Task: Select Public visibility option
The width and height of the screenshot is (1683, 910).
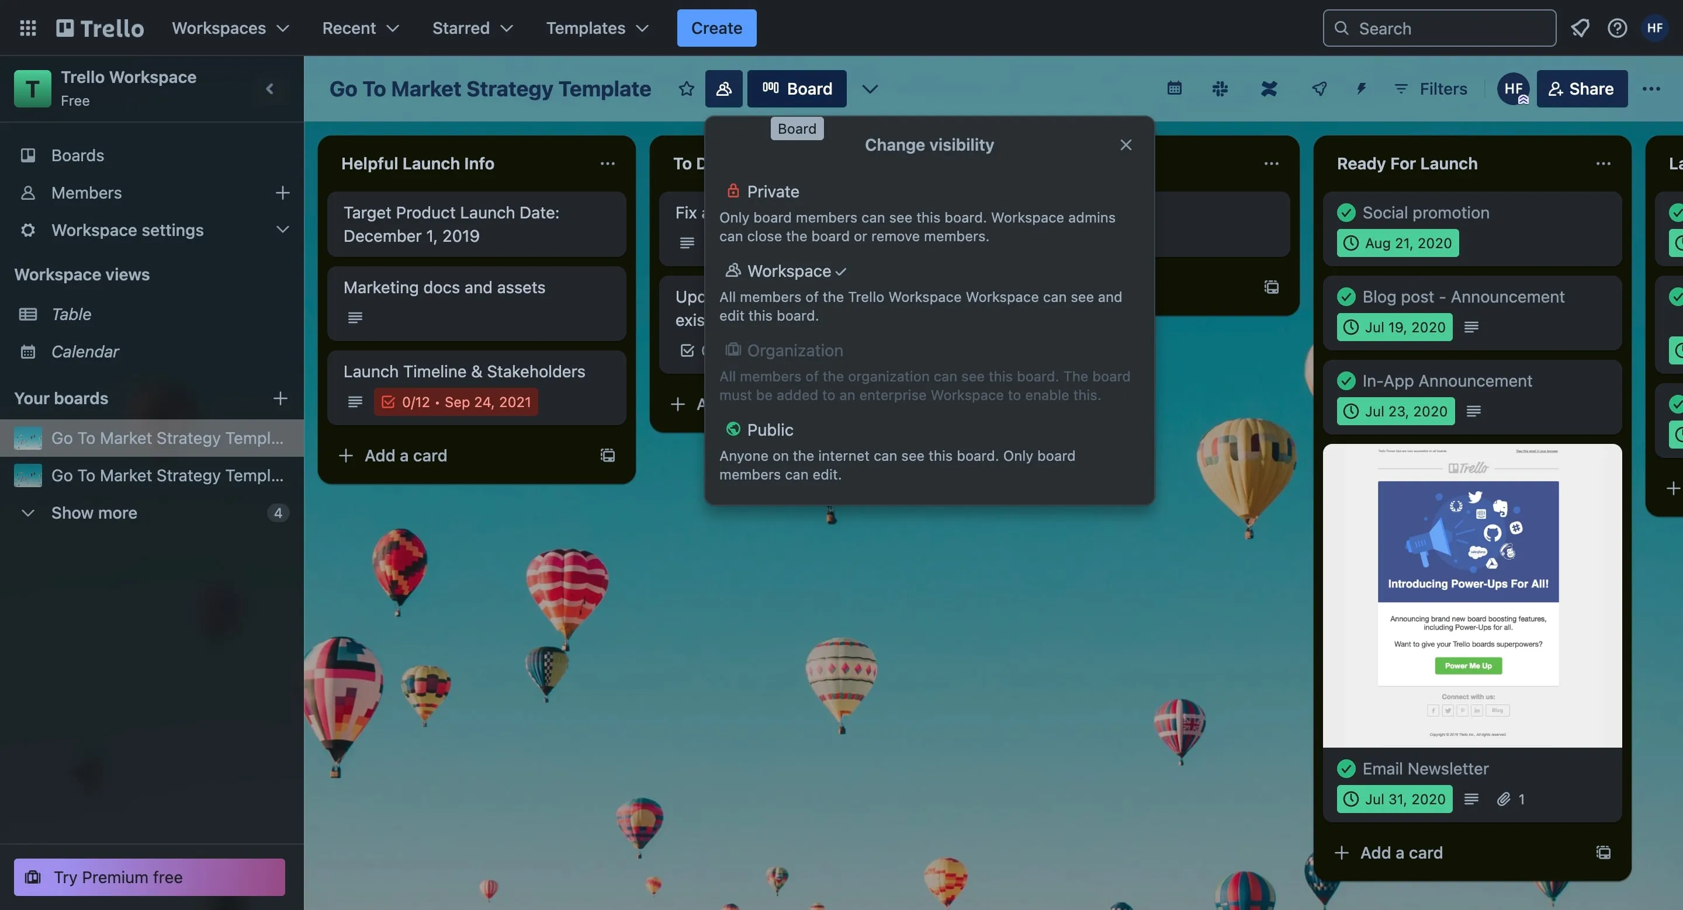Action: click(929, 451)
